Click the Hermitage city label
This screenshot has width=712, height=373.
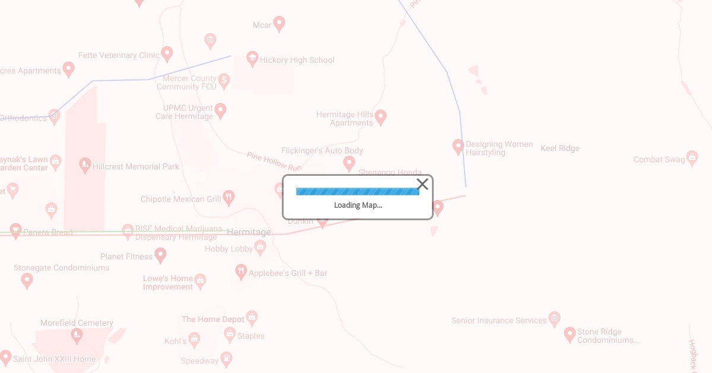click(249, 232)
